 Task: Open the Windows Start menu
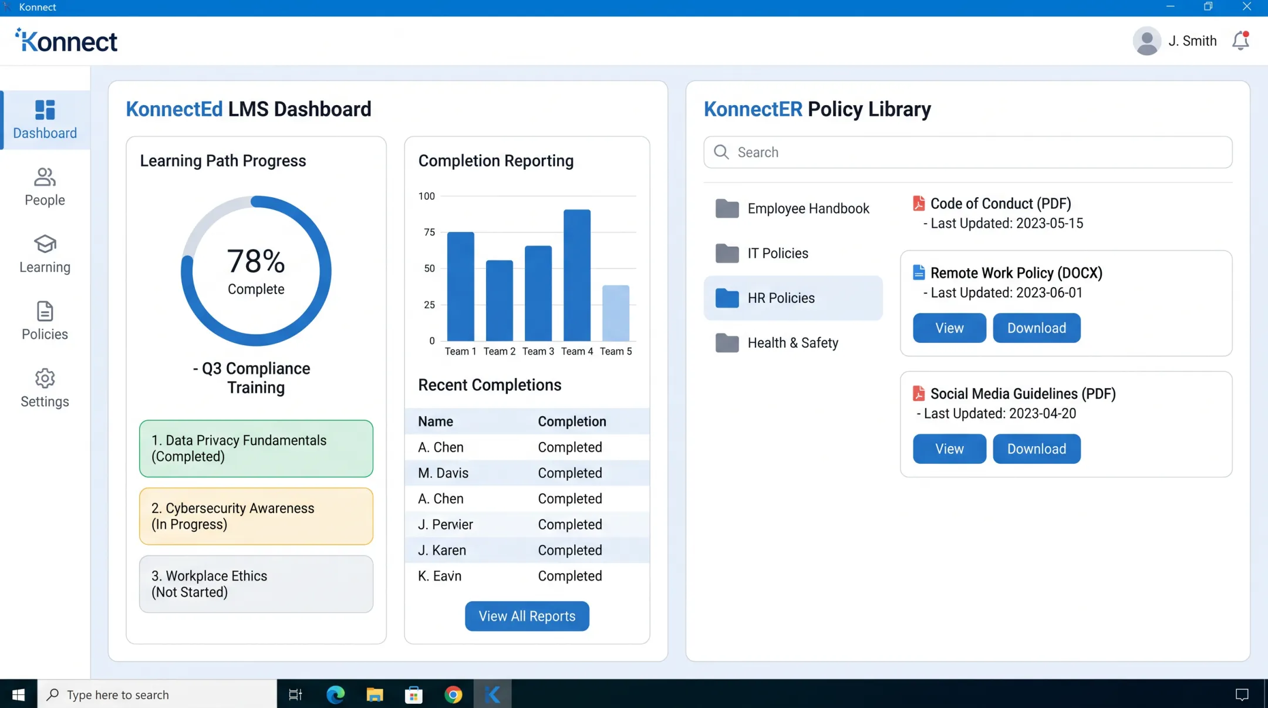tap(18, 694)
